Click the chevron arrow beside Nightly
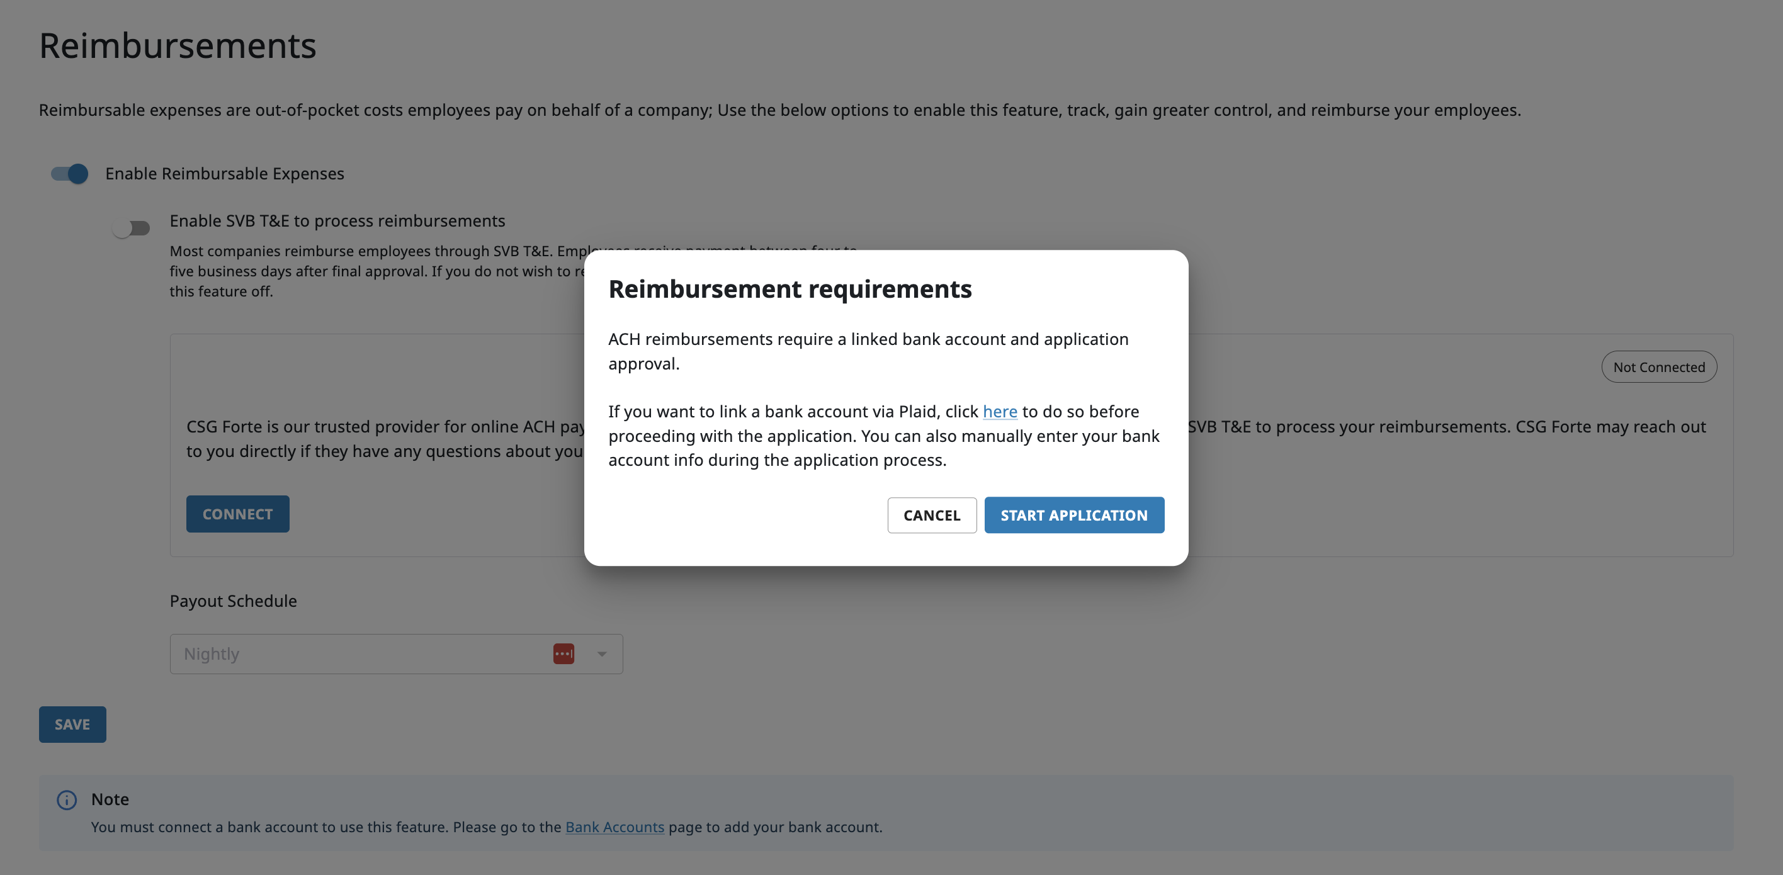 (x=601, y=653)
